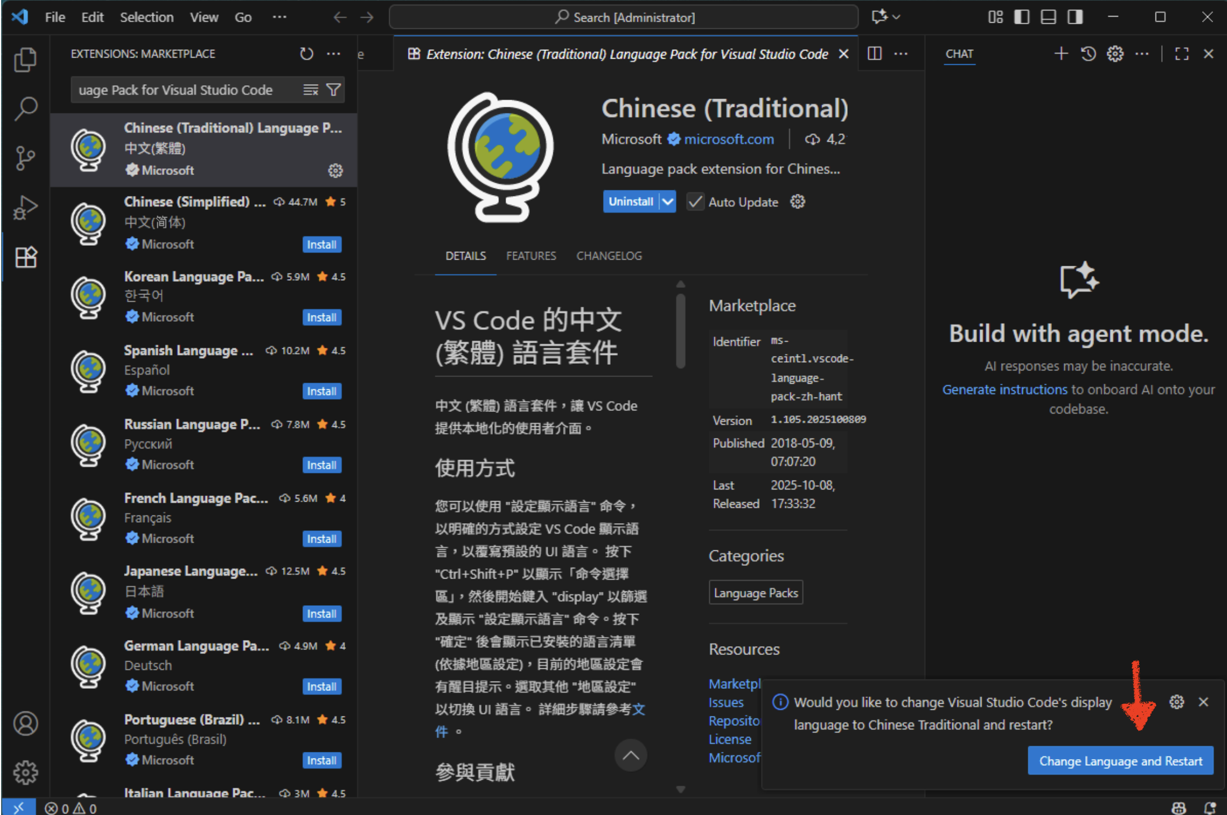
Task: Expand the Uninstall button dropdown arrow
Action: (x=668, y=202)
